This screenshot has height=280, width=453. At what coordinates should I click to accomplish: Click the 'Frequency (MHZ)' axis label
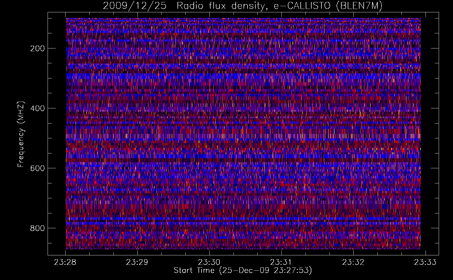[x=21, y=134]
